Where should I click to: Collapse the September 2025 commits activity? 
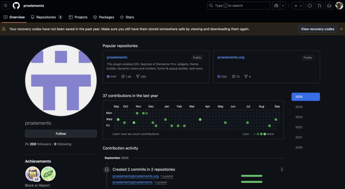[x=282, y=170]
